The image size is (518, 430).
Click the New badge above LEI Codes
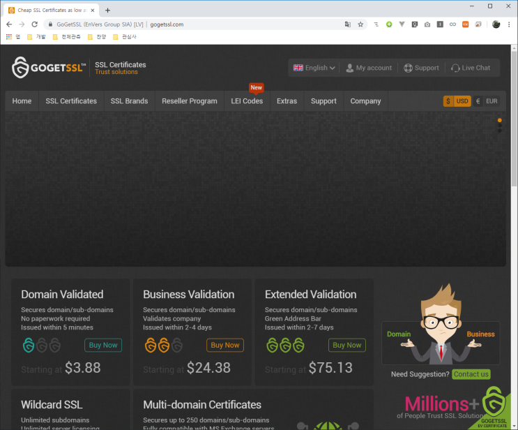point(256,88)
